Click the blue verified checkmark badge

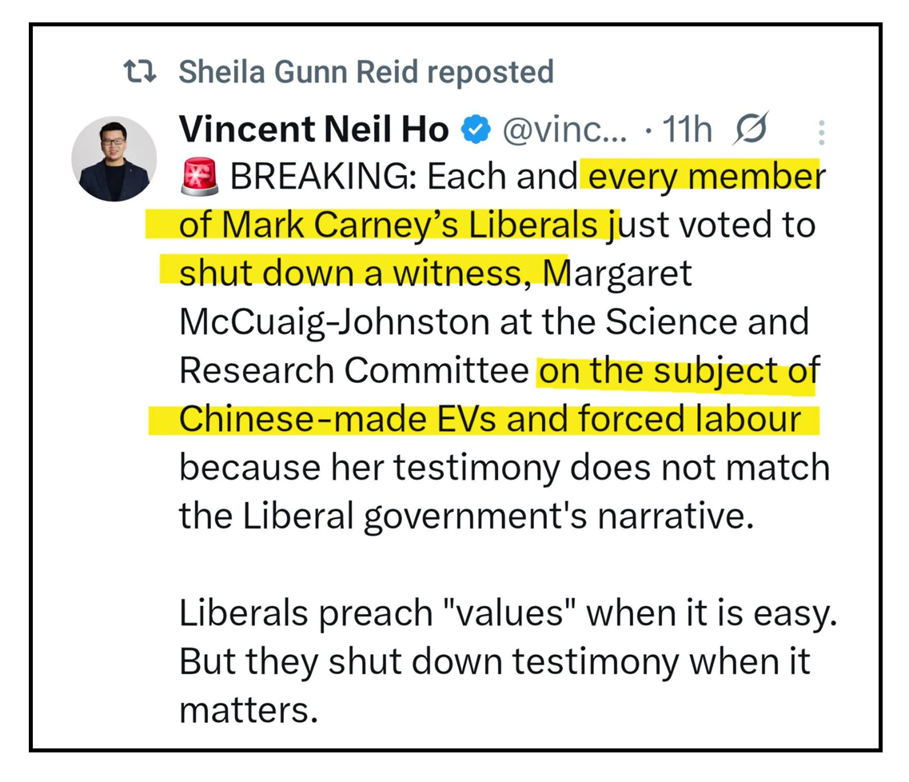(477, 130)
